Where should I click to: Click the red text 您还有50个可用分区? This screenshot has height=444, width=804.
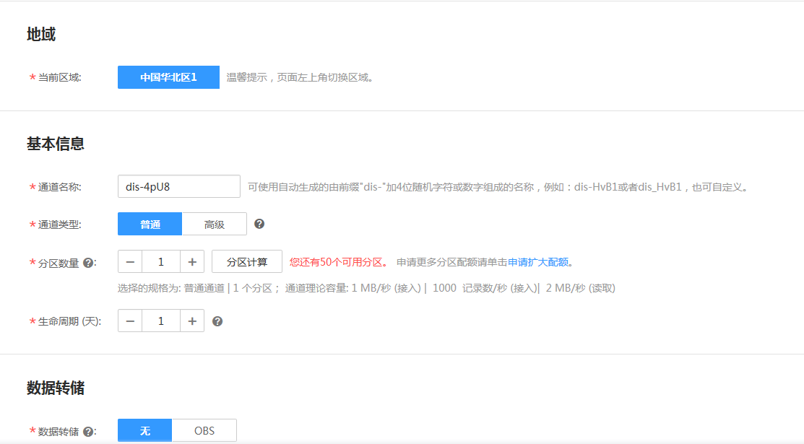pos(338,262)
